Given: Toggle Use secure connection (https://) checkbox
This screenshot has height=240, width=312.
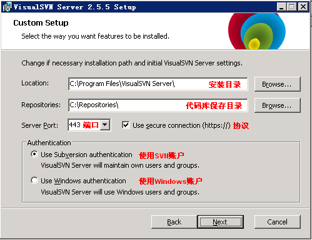Looking at the screenshot, I should 126,125.
